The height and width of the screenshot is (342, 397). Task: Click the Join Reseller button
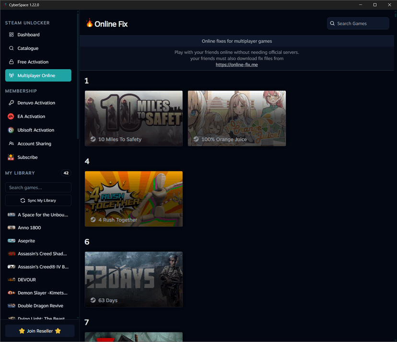(40, 331)
